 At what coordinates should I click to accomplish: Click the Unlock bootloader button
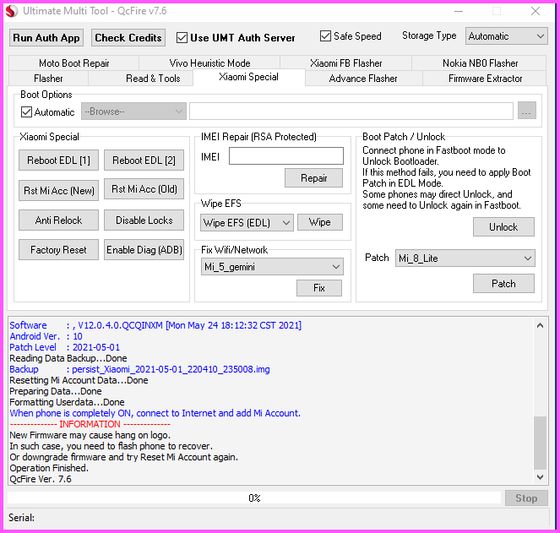tap(503, 227)
